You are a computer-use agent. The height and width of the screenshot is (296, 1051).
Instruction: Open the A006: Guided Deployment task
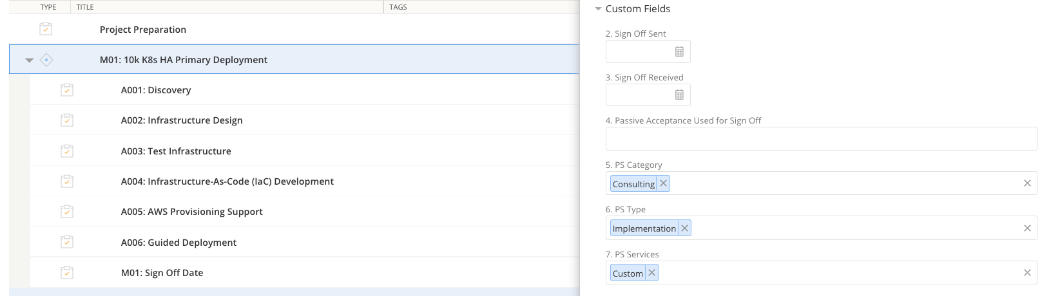[x=178, y=243]
